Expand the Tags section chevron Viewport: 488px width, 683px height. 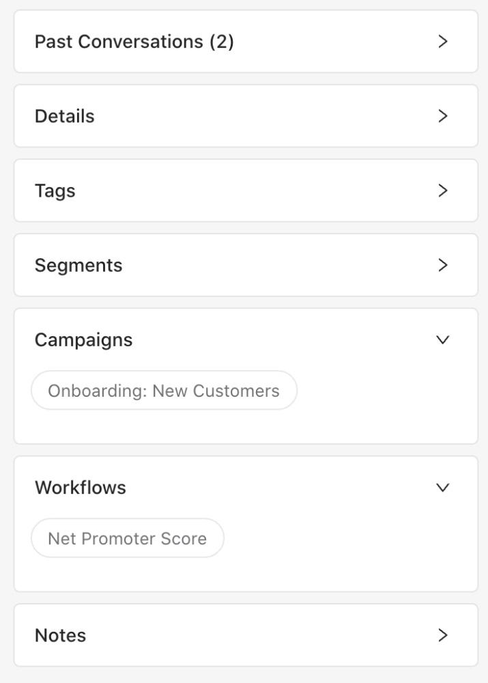[x=443, y=191]
